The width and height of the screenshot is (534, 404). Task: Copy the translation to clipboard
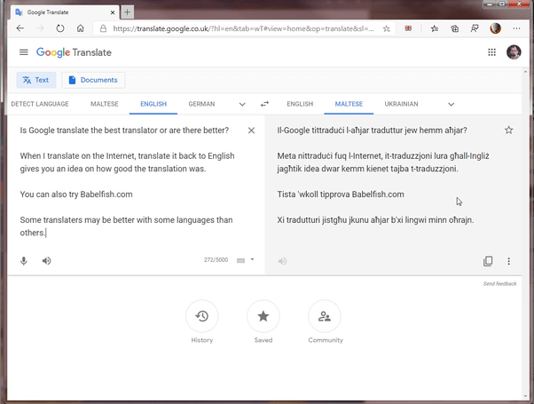488,261
